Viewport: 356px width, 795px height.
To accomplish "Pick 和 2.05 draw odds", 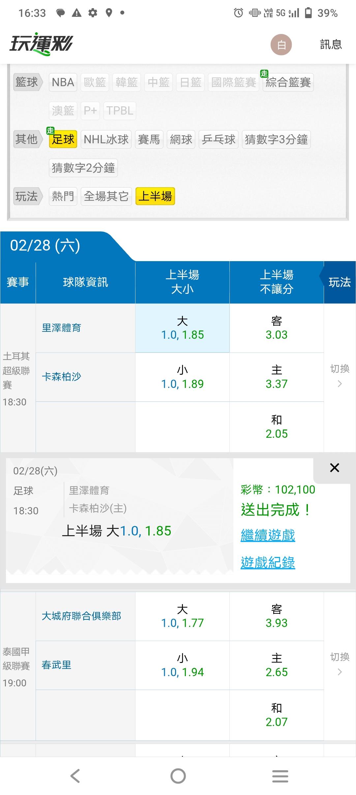I will 277,427.
